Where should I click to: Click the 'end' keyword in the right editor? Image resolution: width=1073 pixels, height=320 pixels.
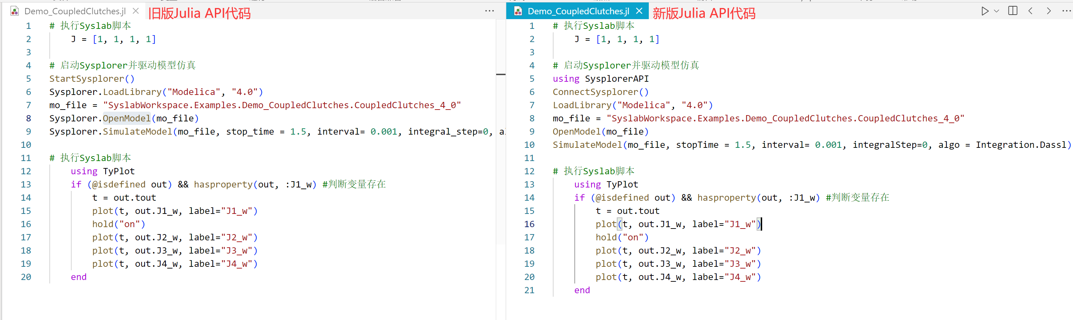[x=582, y=290]
